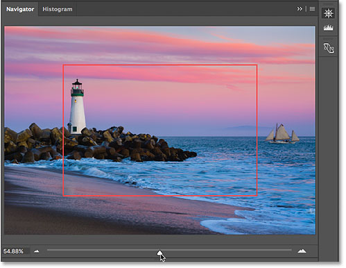Click the large mountains Zoom In button
Screen dimensions: 346x268
click(x=302, y=251)
